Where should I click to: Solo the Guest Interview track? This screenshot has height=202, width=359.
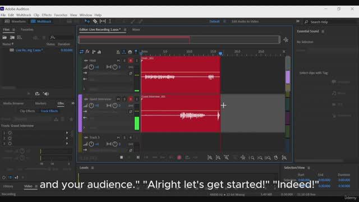tap(125, 99)
